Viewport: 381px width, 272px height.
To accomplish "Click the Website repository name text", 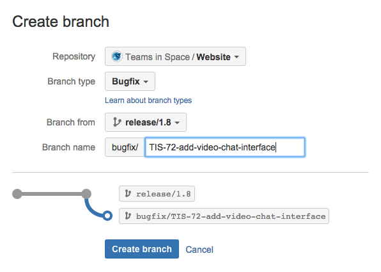I will click(214, 57).
